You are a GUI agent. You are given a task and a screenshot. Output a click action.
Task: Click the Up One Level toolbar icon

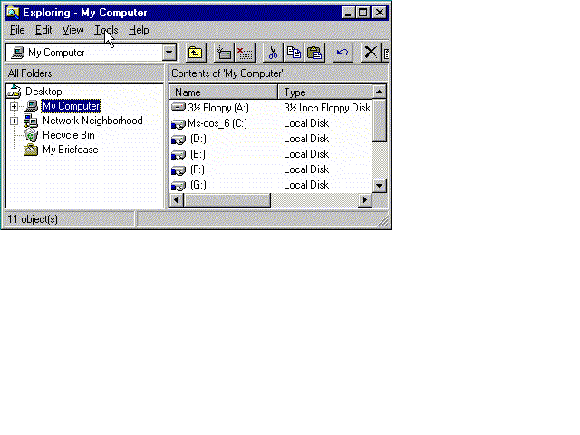tap(196, 53)
